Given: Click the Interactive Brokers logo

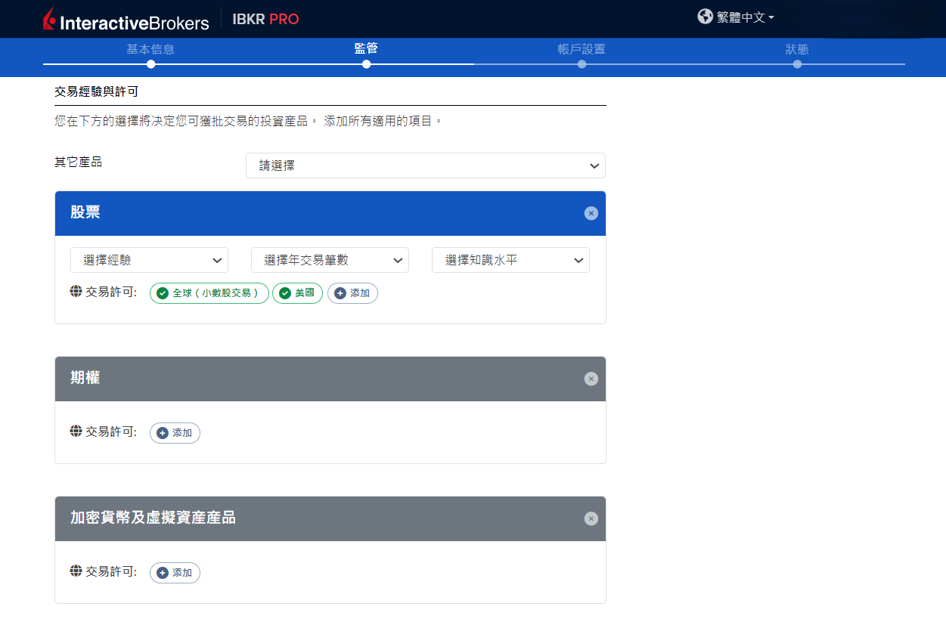Looking at the screenshot, I should [126, 20].
